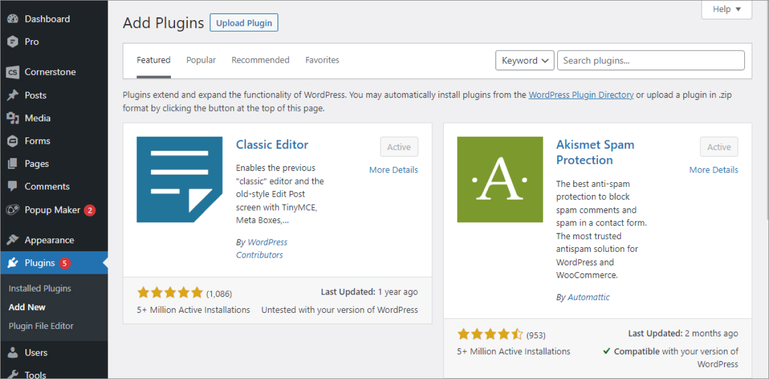Click Active button for Akismet Spam Protection
The image size is (769, 379).
pos(719,147)
